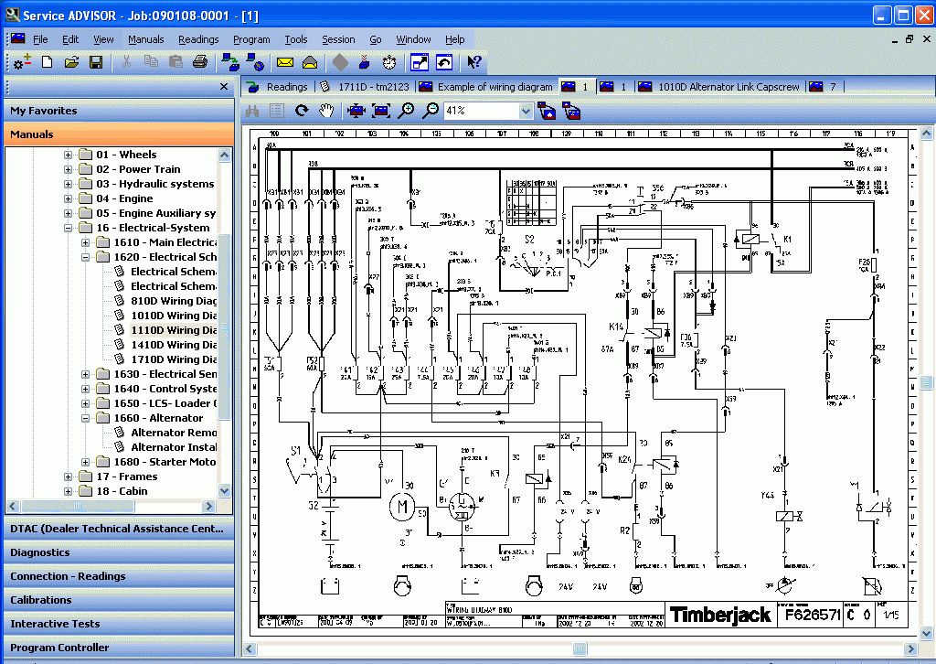936x664 pixels.
Task: Click the computer-to-machine connection icon
Action: 229,62
